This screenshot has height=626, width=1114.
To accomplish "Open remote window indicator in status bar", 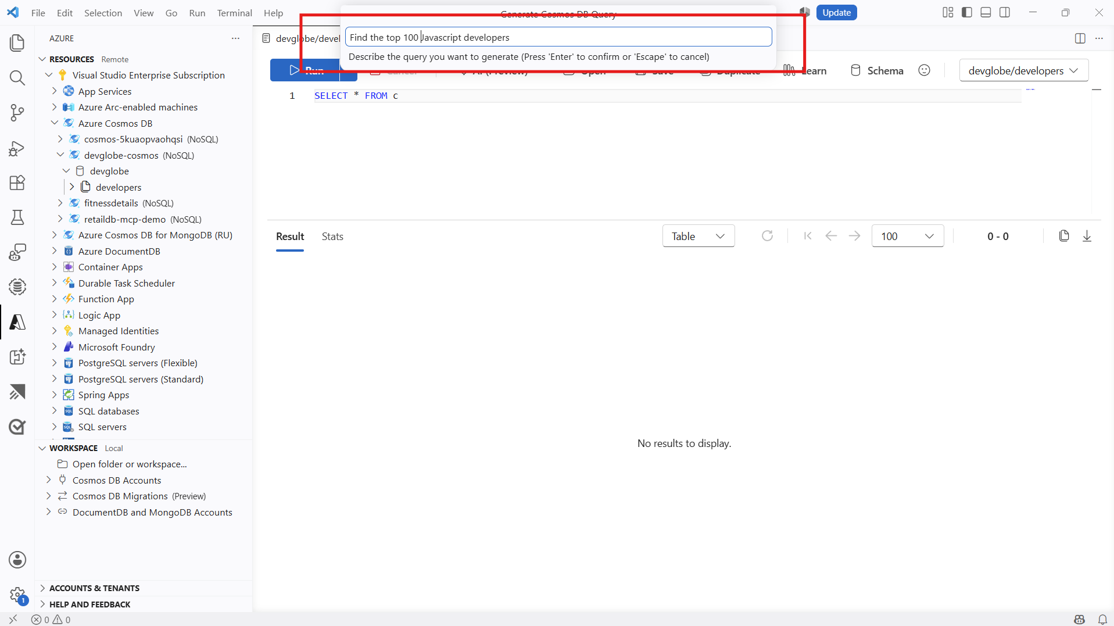I will [x=13, y=620].
